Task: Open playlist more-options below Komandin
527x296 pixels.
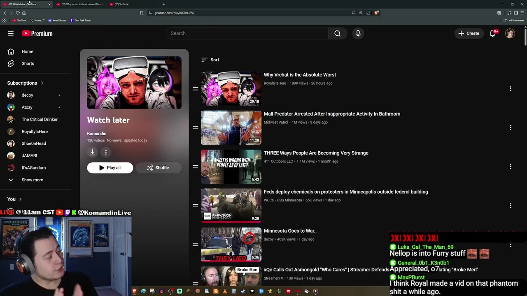Action: [106, 153]
